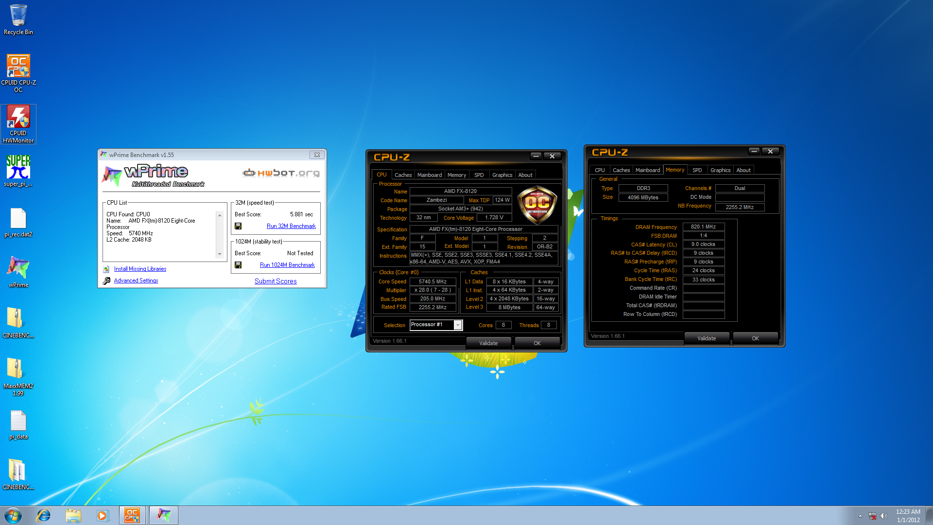Image resolution: width=933 pixels, height=525 pixels.
Task: Open the network status tray icon
Action: tap(872, 516)
